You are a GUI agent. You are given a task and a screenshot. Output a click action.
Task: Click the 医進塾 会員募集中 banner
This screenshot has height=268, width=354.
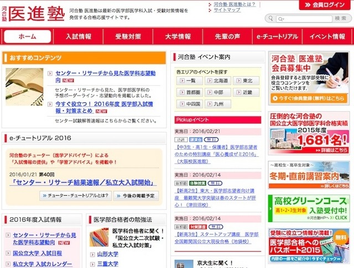pos(309,78)
